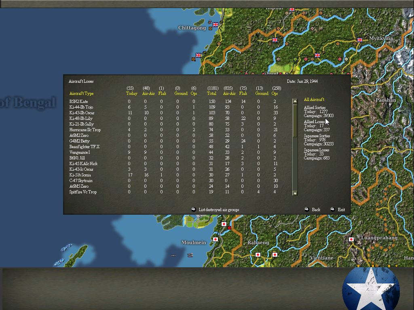
Task: Select the Vengeance I row
Action: click(174, 152)
